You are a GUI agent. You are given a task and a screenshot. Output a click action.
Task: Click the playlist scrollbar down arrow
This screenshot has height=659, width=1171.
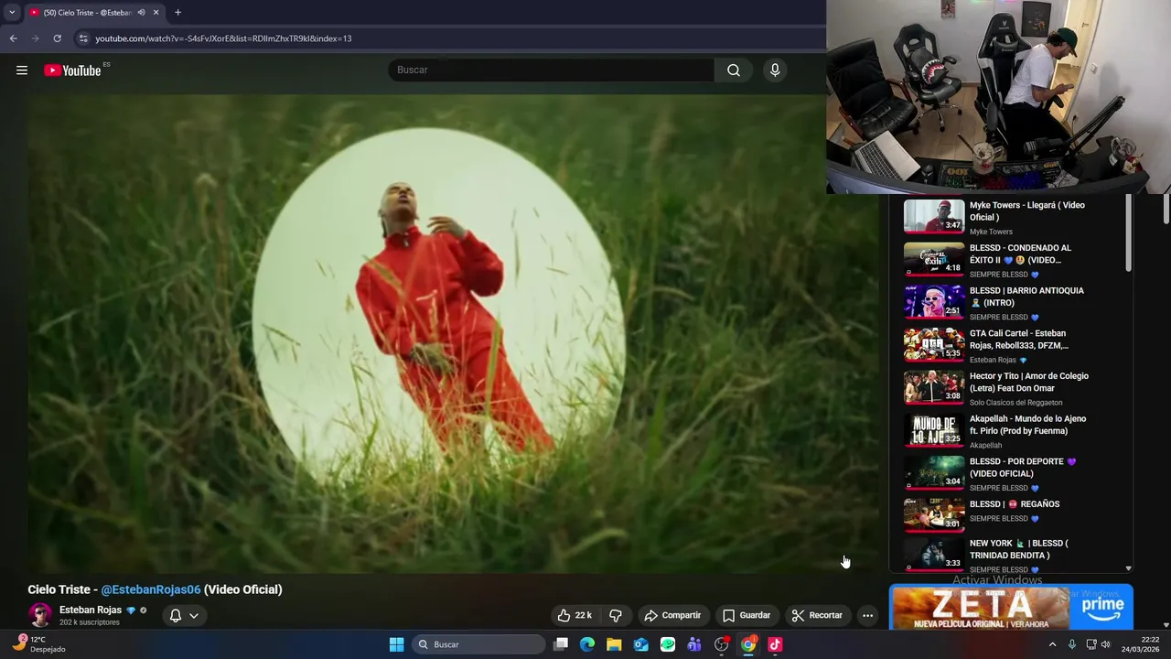tap(1128, 568)
